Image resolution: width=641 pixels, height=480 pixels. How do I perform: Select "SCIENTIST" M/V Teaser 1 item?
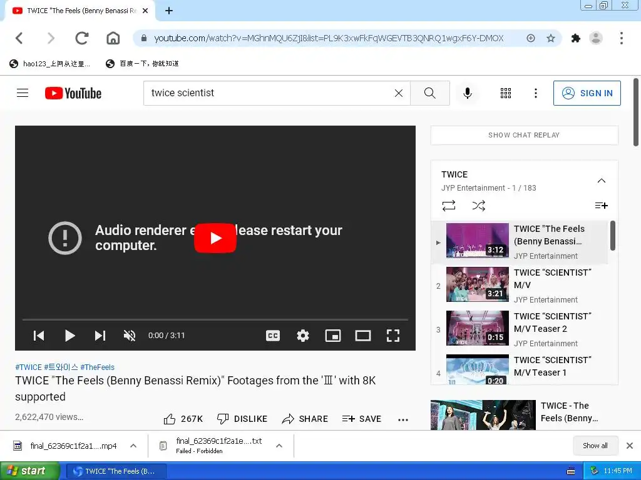520,369
